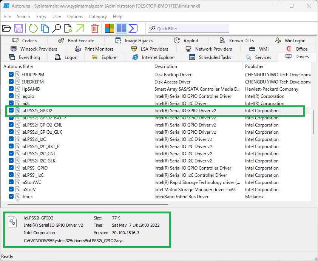Switch to the Services tab
Image resolution: width=318 pixels, height=261 pixels.
click(258, 57)
